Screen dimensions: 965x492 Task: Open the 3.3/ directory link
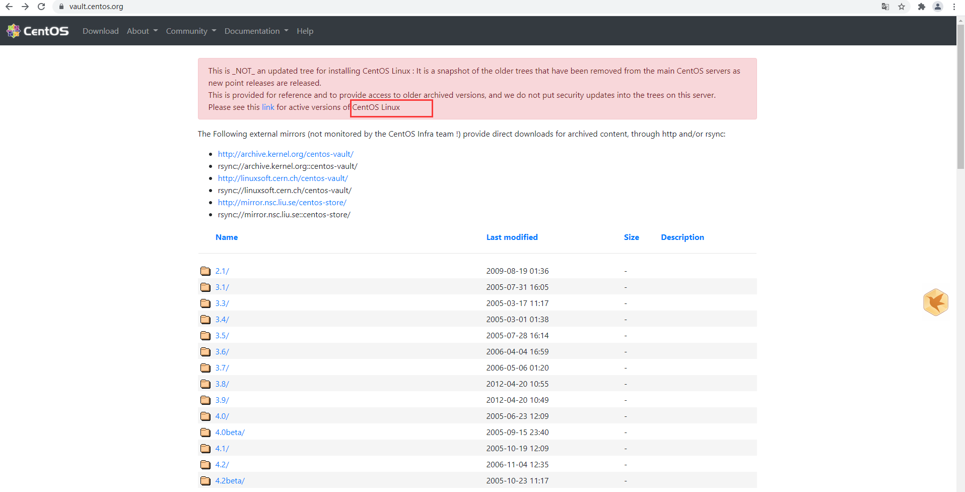point(222,303)
